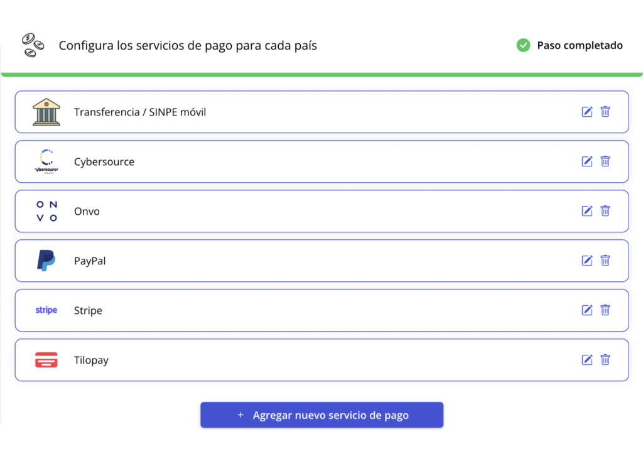Click the PayPal logo
Viewport: 643px width, 449px height.
pyautogui.click(x=46, y=261)
